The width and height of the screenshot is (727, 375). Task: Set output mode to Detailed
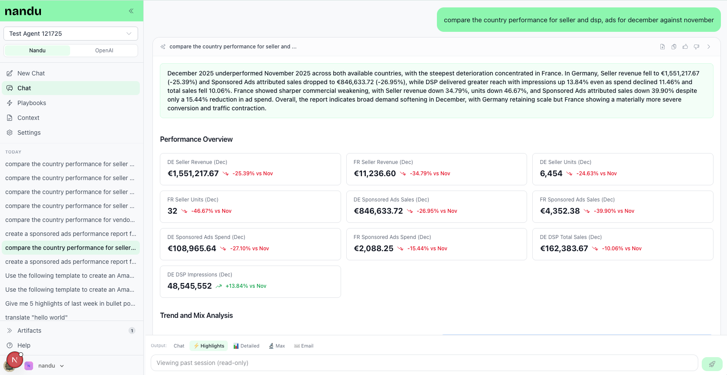246,346
